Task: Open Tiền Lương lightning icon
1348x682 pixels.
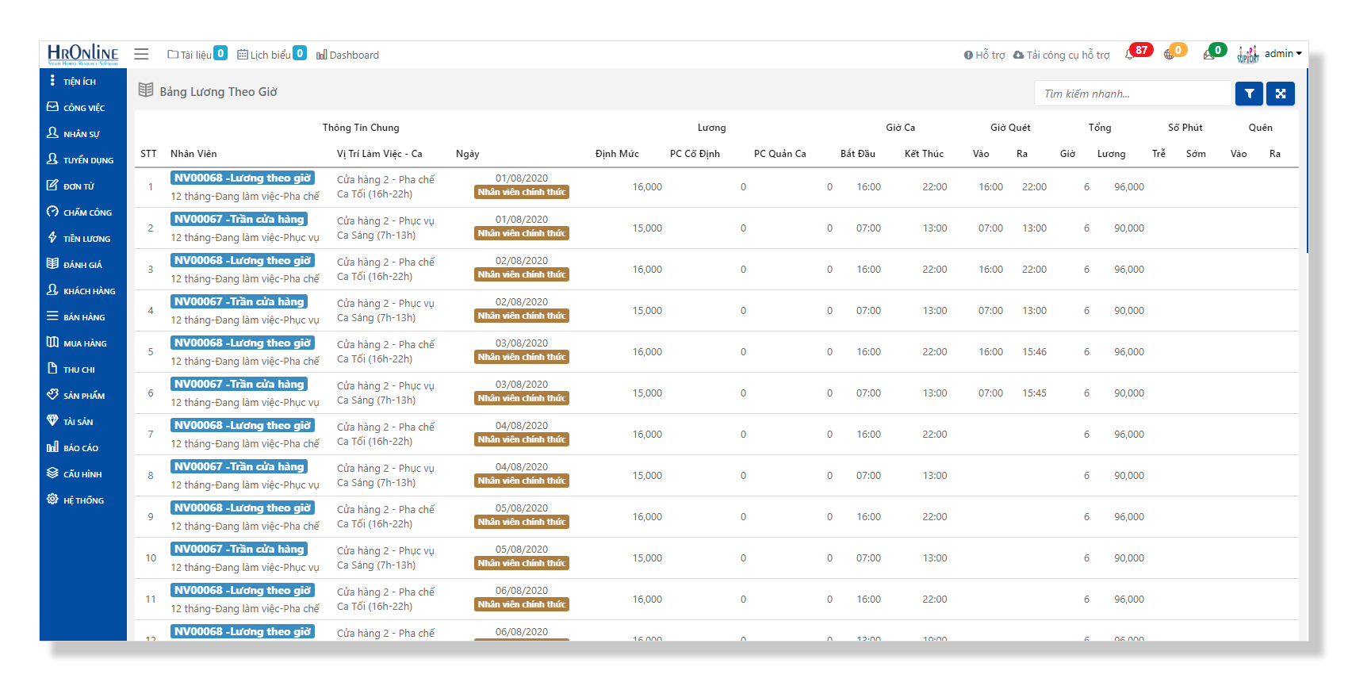Action: pos(52,238)
